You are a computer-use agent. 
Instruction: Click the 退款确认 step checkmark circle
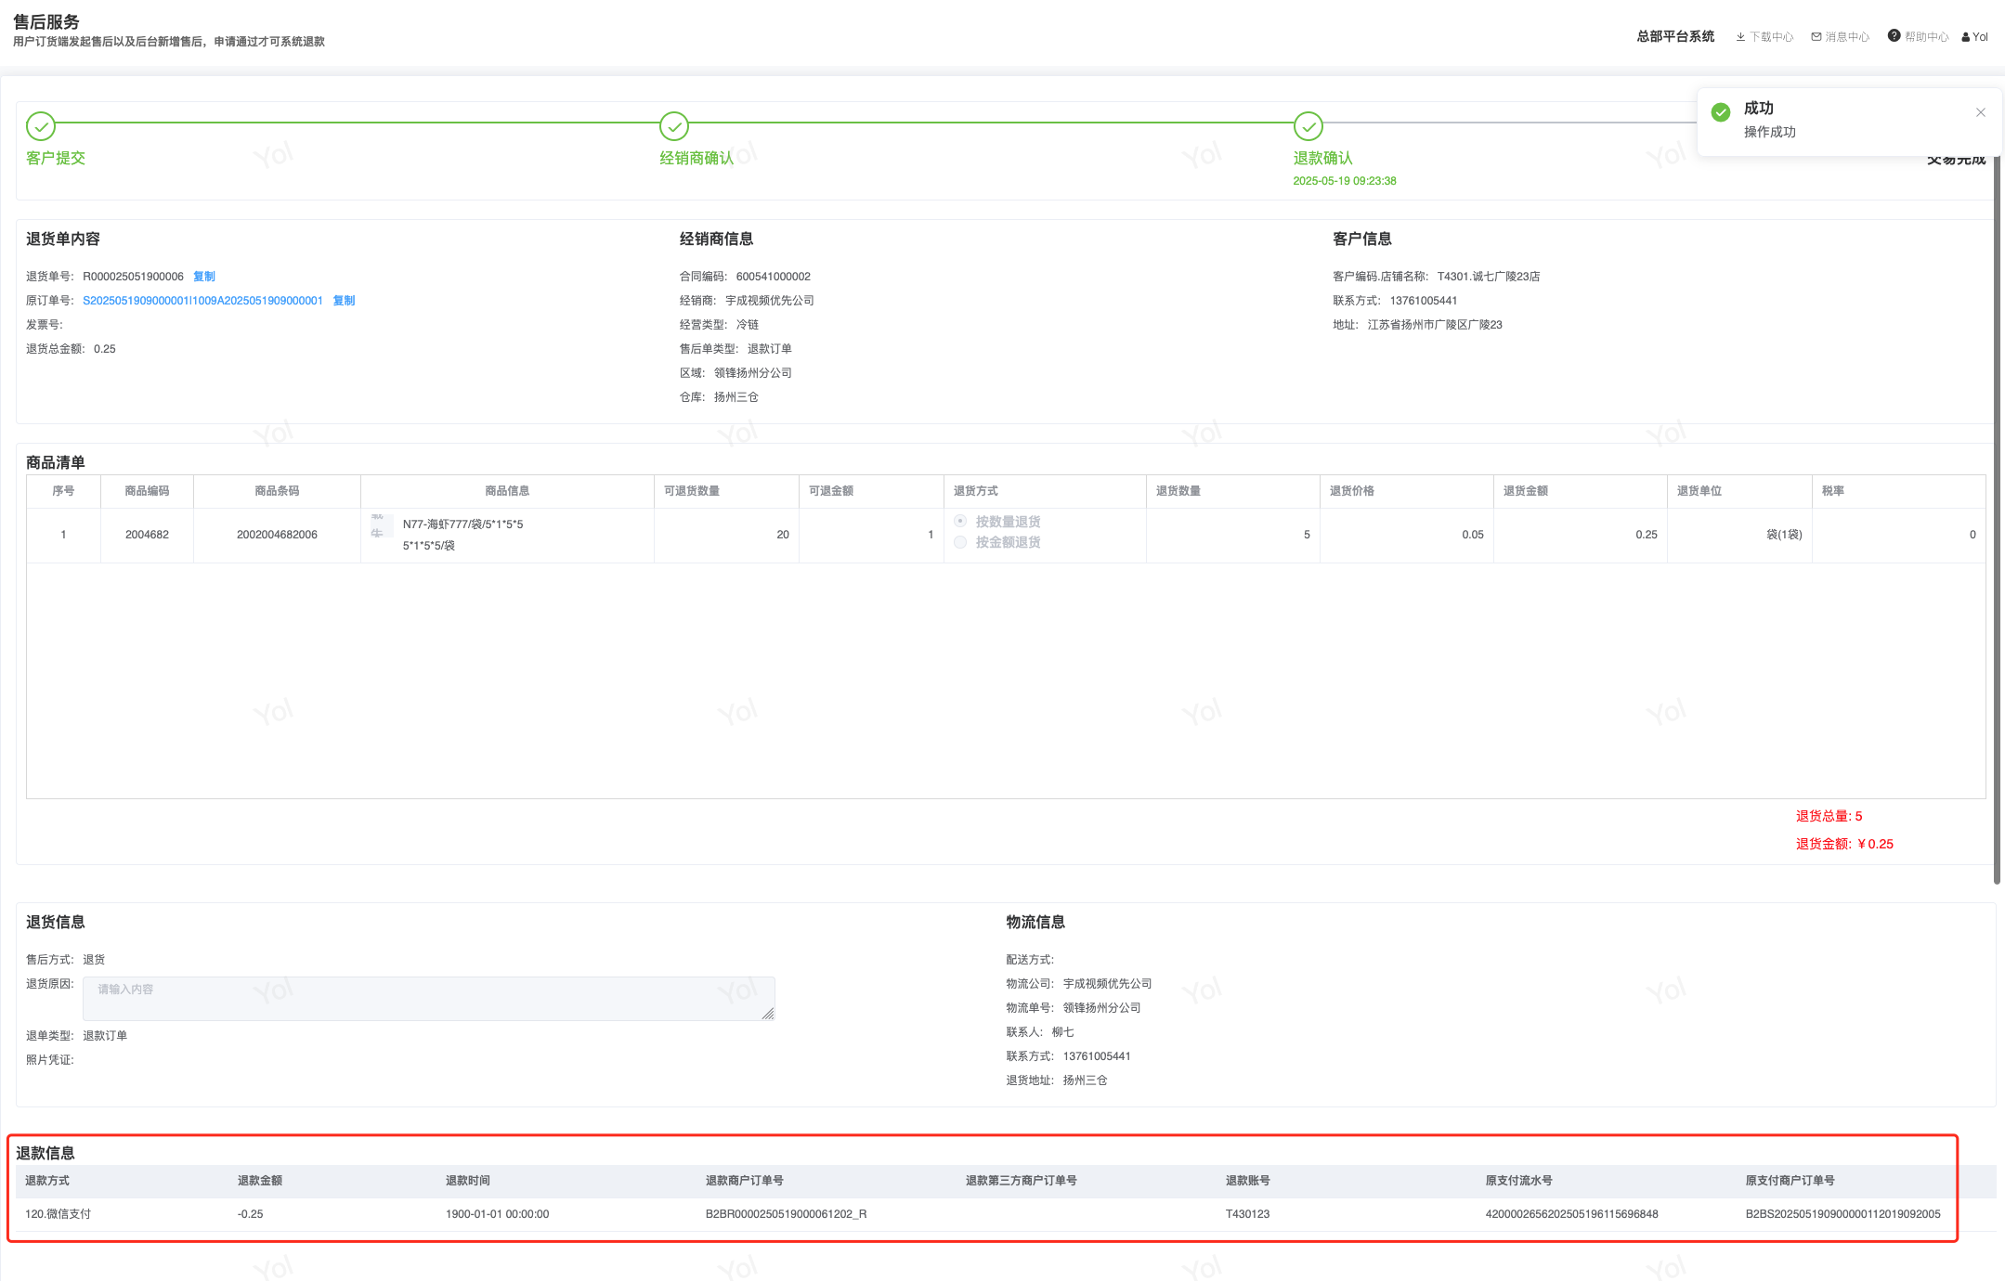pyautogui.click(x=1308, y=125)
